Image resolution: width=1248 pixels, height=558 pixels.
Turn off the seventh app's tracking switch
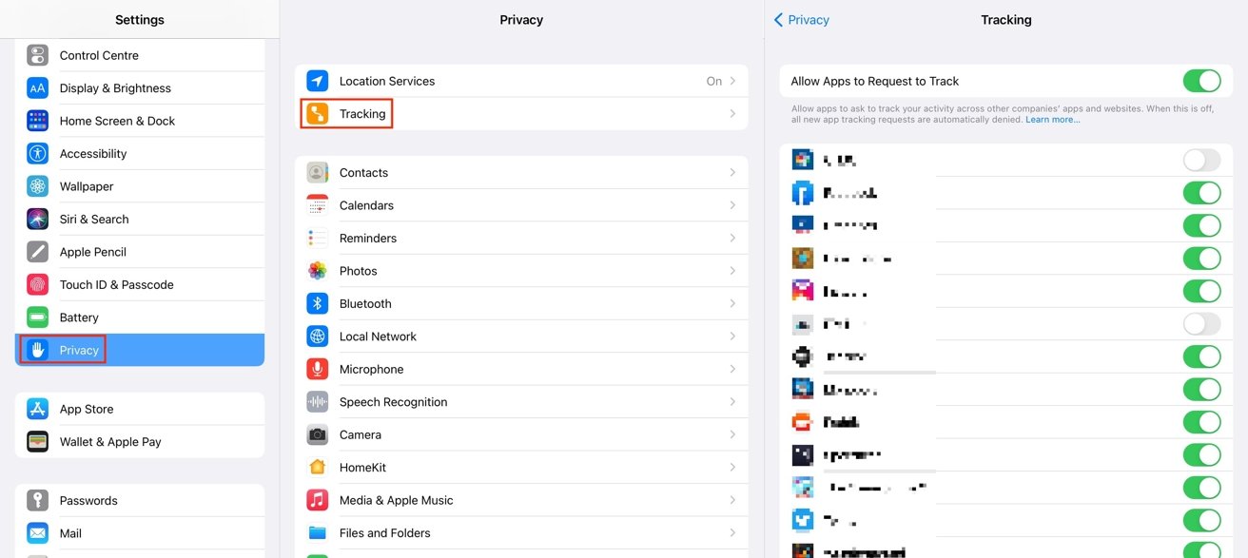point(1201,356)
